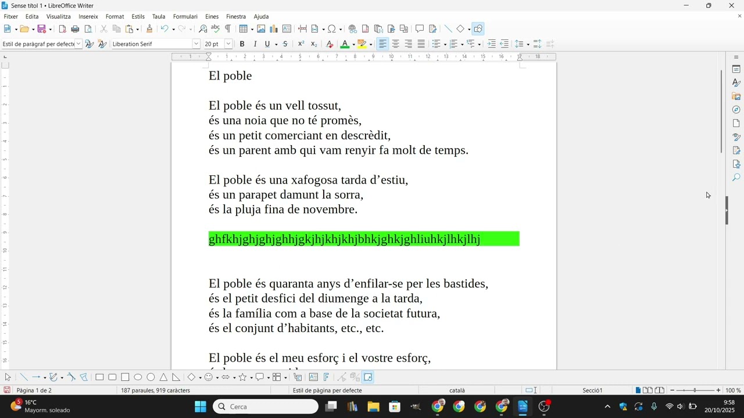Set Align Right paragraph alignment
The height and width of the screenshot is (418, 744).
coord(408,44)
